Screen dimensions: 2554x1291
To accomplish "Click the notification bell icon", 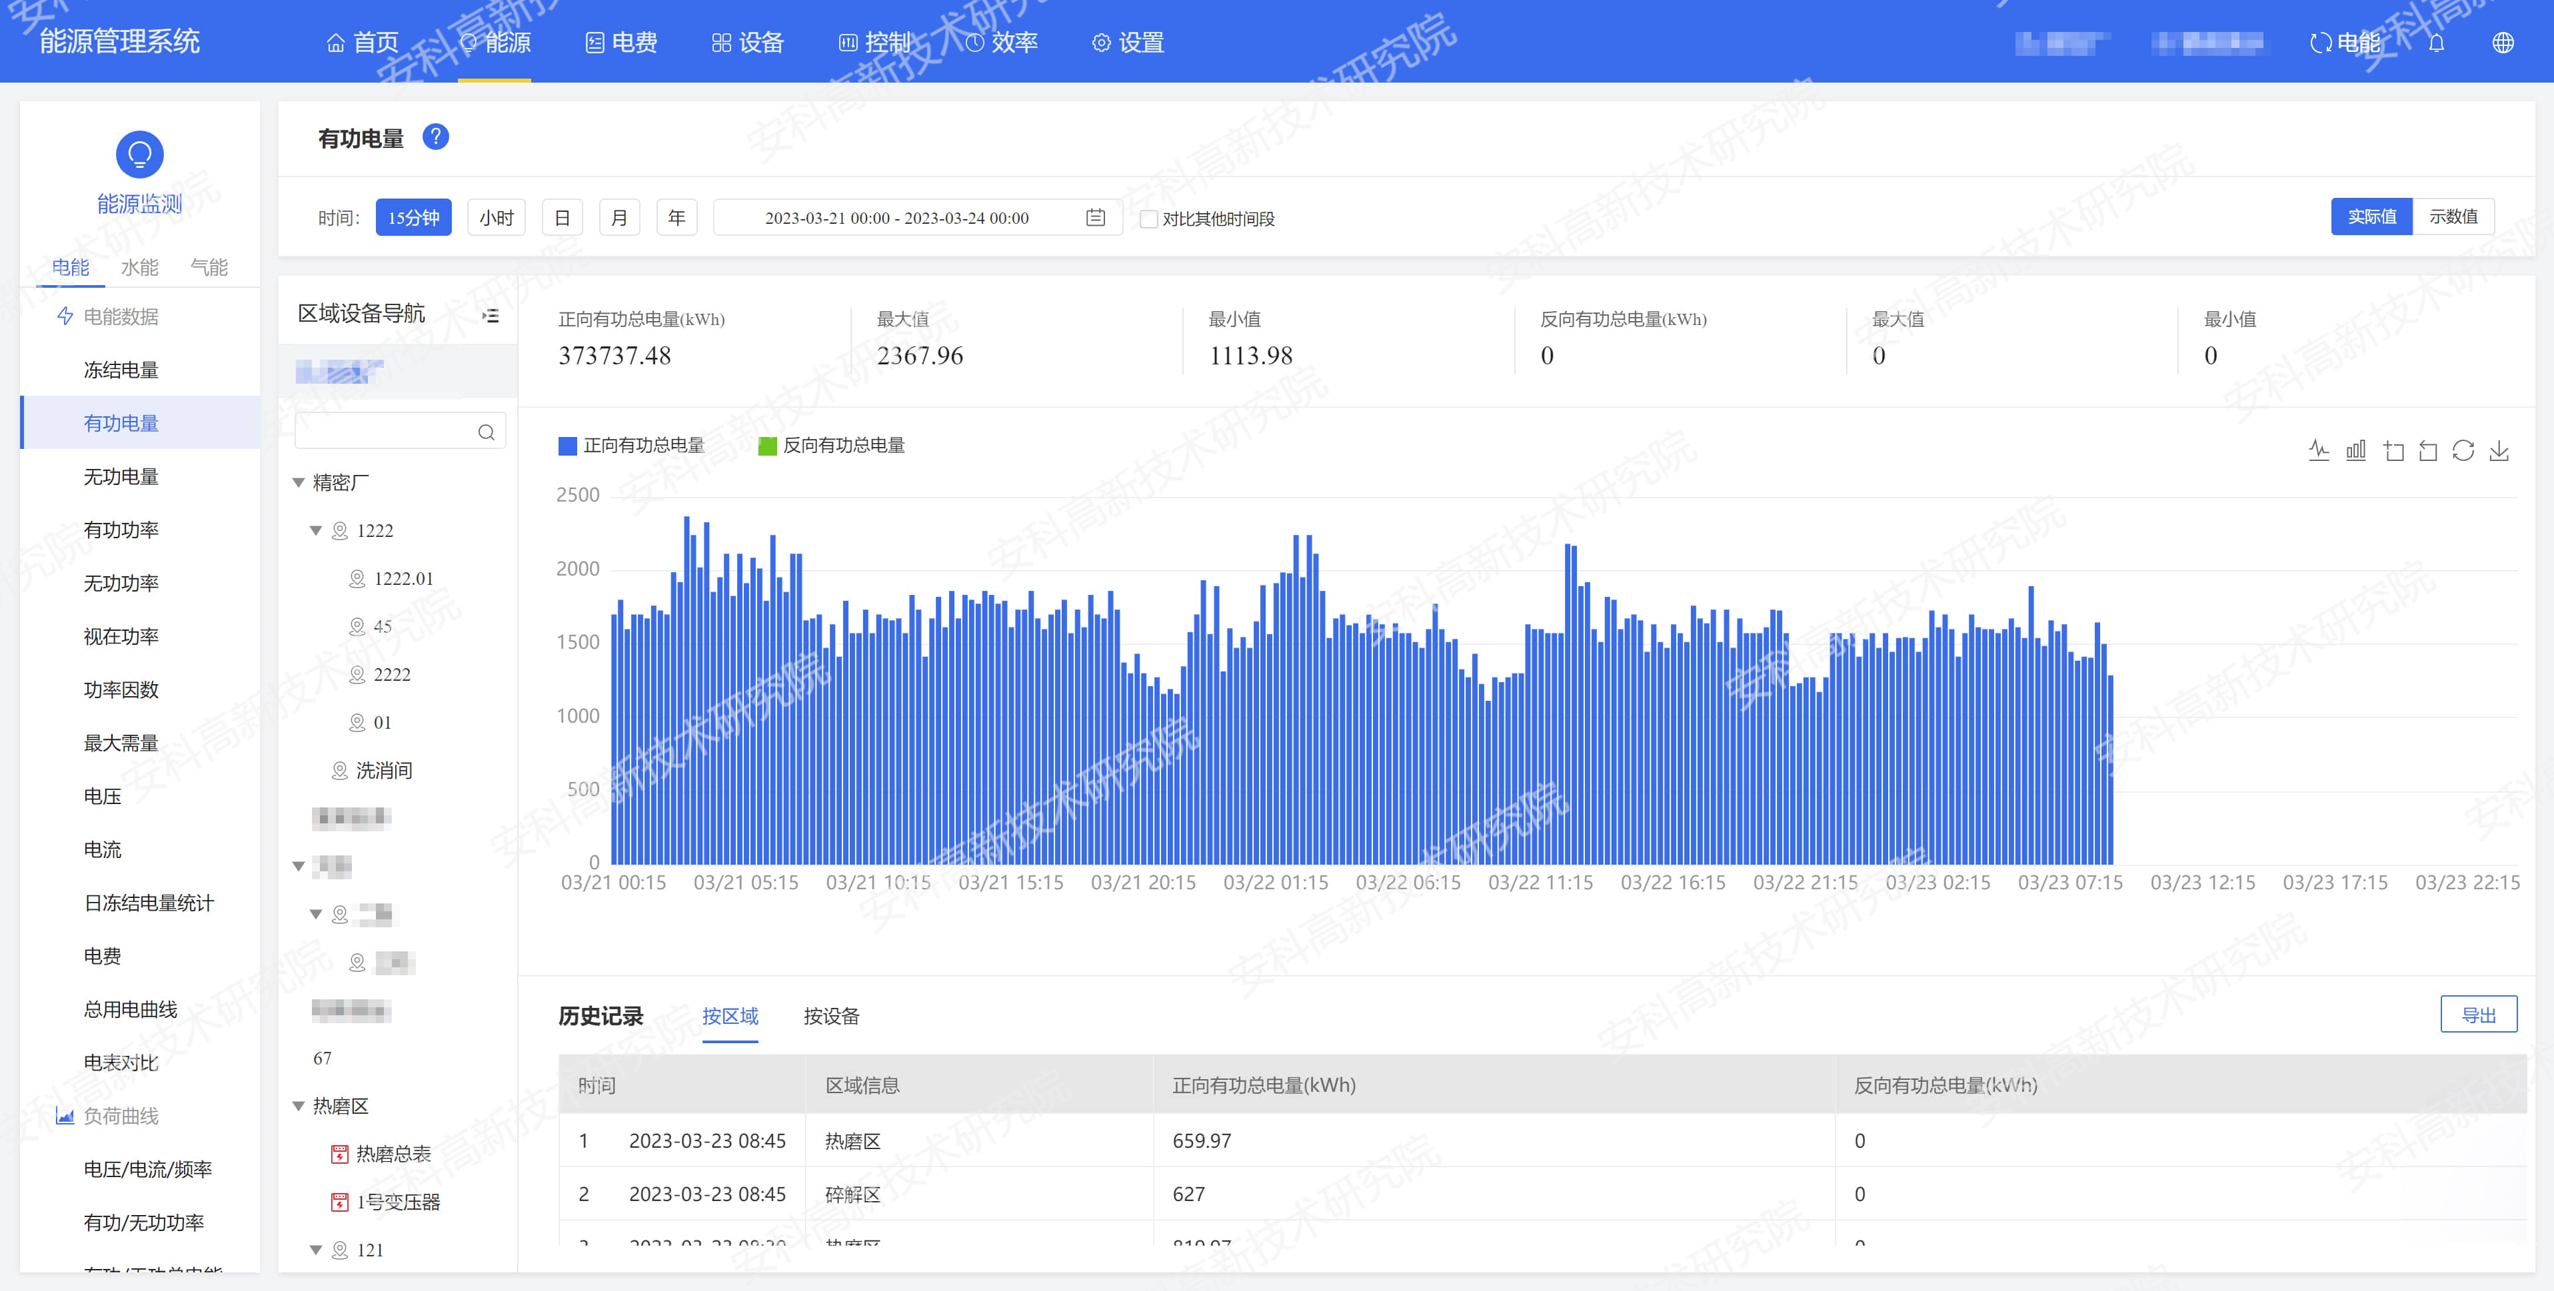I will pyautogui.click(x=2436, y=43).
